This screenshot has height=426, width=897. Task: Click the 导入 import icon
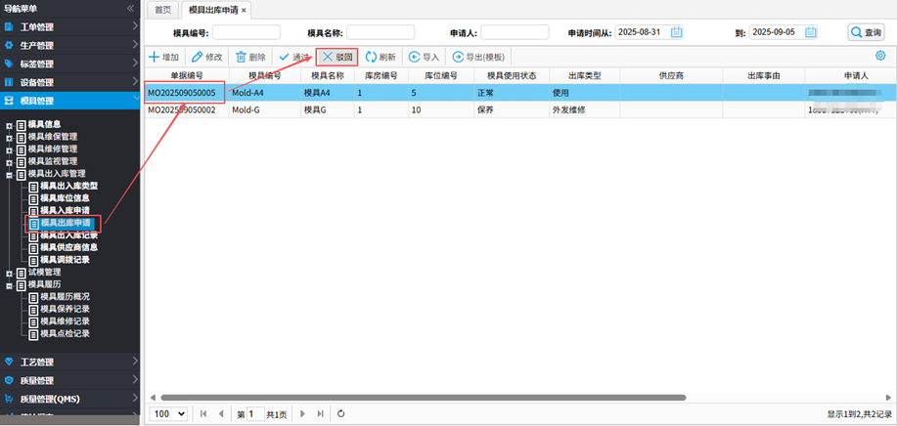click(415, 58)
